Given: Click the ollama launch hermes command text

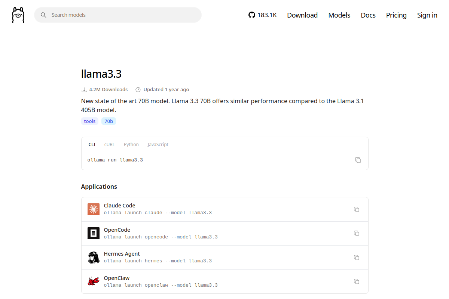Looking at the screenshot, I should (x=158, y=261).
